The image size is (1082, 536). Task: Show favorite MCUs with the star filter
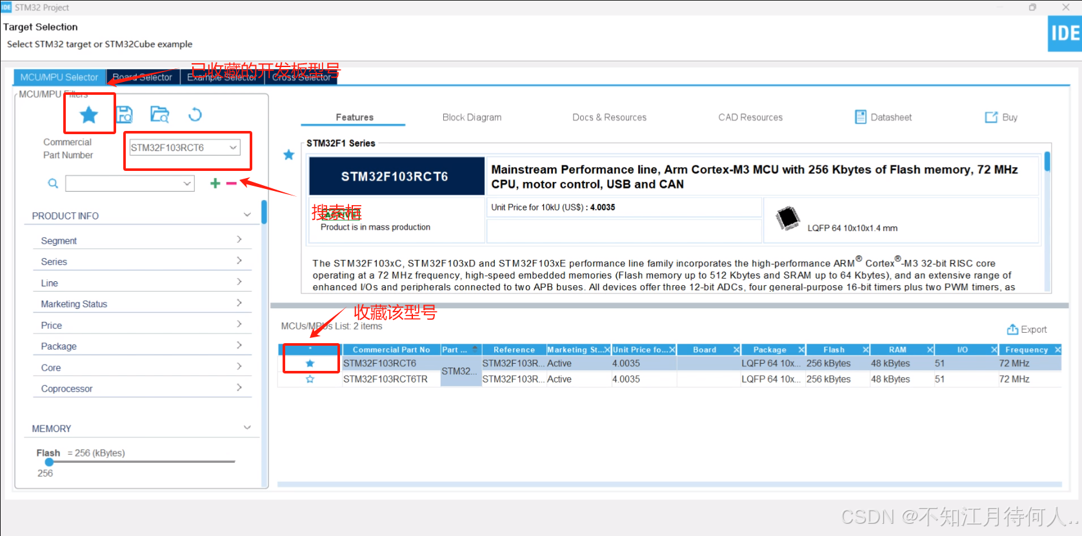(89, 115)
